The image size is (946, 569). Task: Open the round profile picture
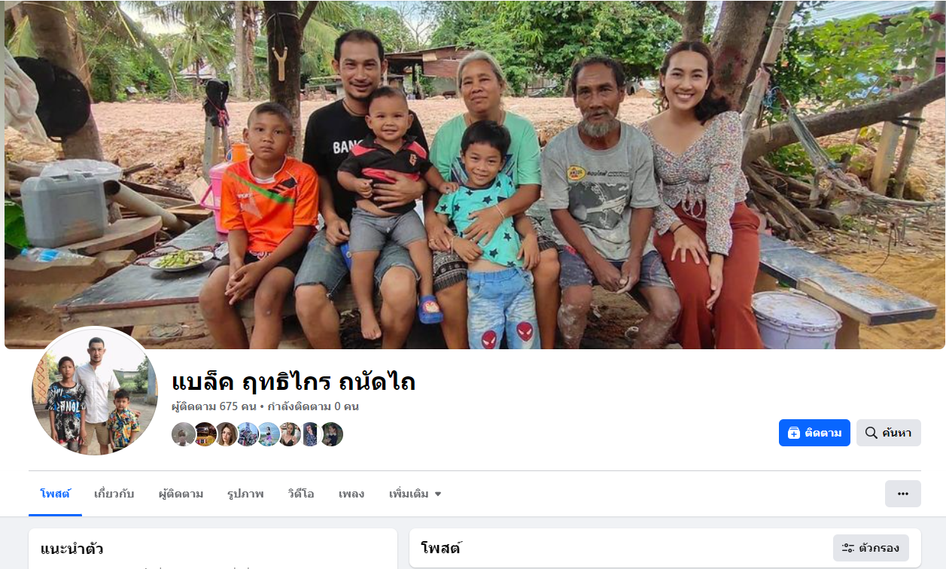pyautogui.click(x=95, y=391)
